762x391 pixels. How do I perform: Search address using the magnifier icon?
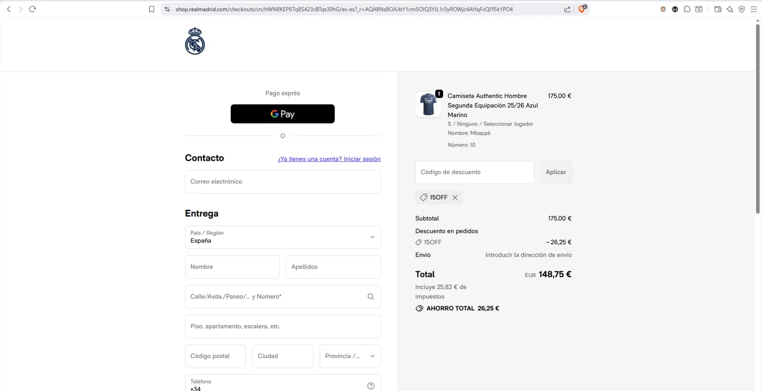tap(371, 297)
